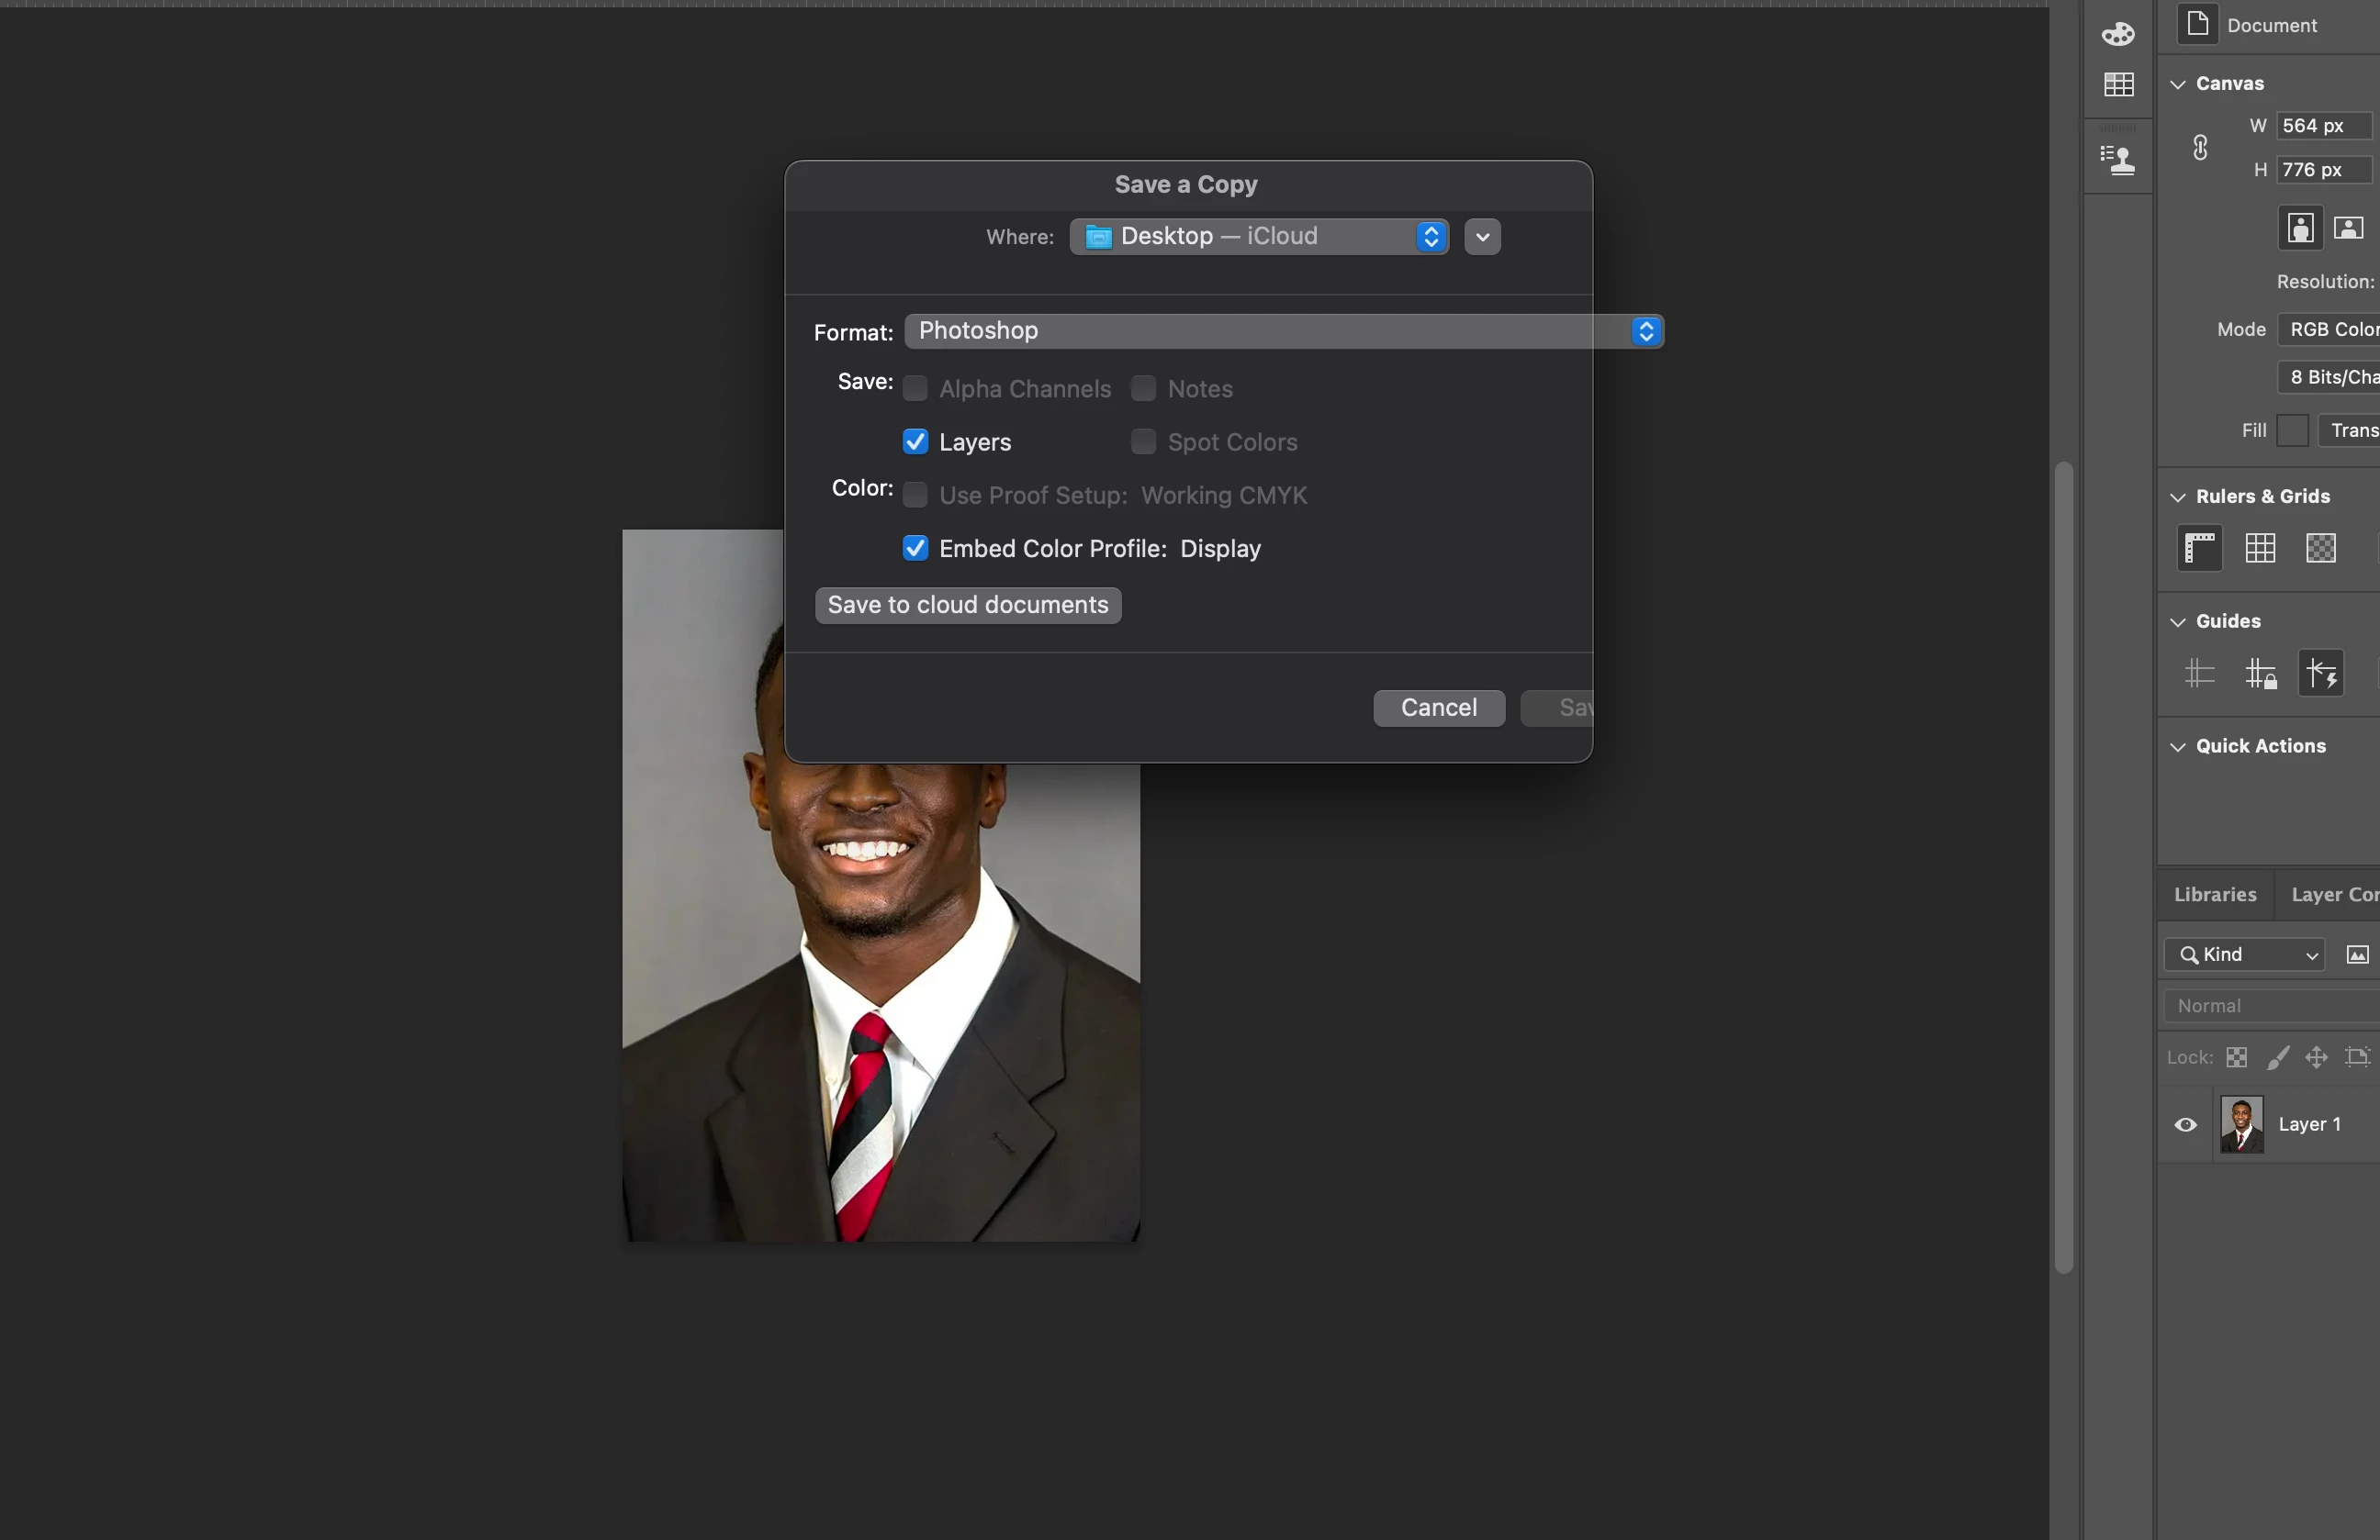
Task: Open the Format Photoshop dropdown
Action: (x=1283, y=330)
